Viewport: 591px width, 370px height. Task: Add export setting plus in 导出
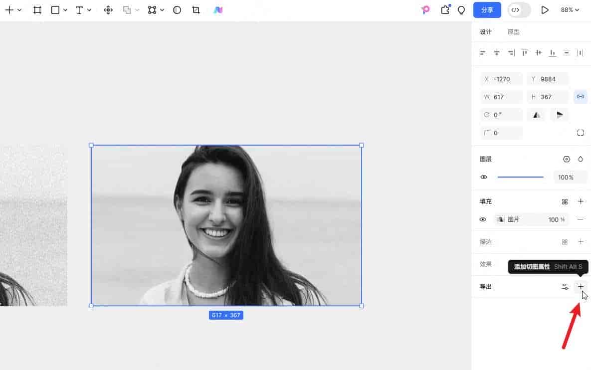click(581, 287)
